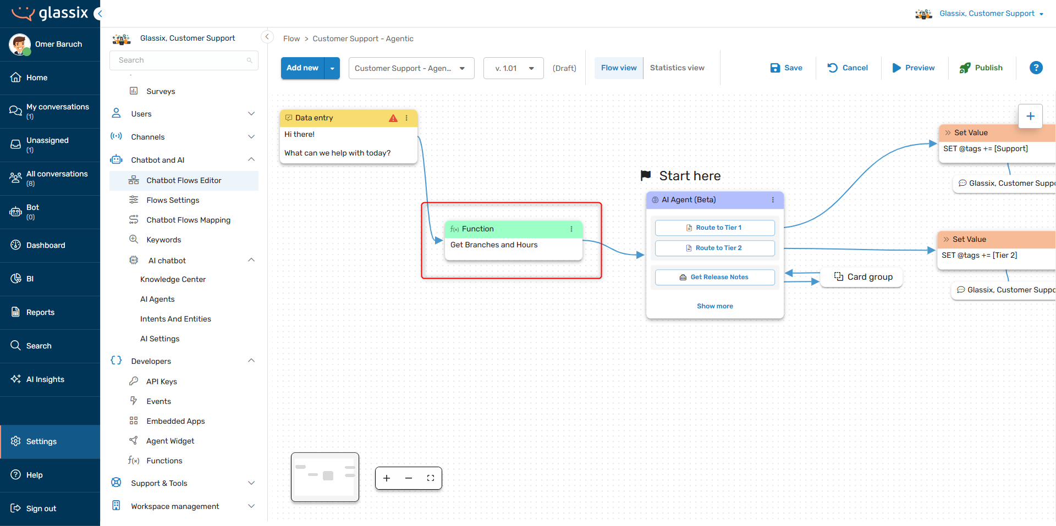Click Get Release Notes action
1056x526 pixels.
point(714,277)
